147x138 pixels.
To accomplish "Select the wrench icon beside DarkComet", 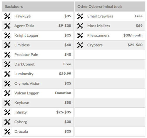I will (x=7, y=64).
